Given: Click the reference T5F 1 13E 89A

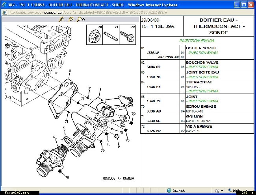Looking at the screenshot, I should [158, 26].
